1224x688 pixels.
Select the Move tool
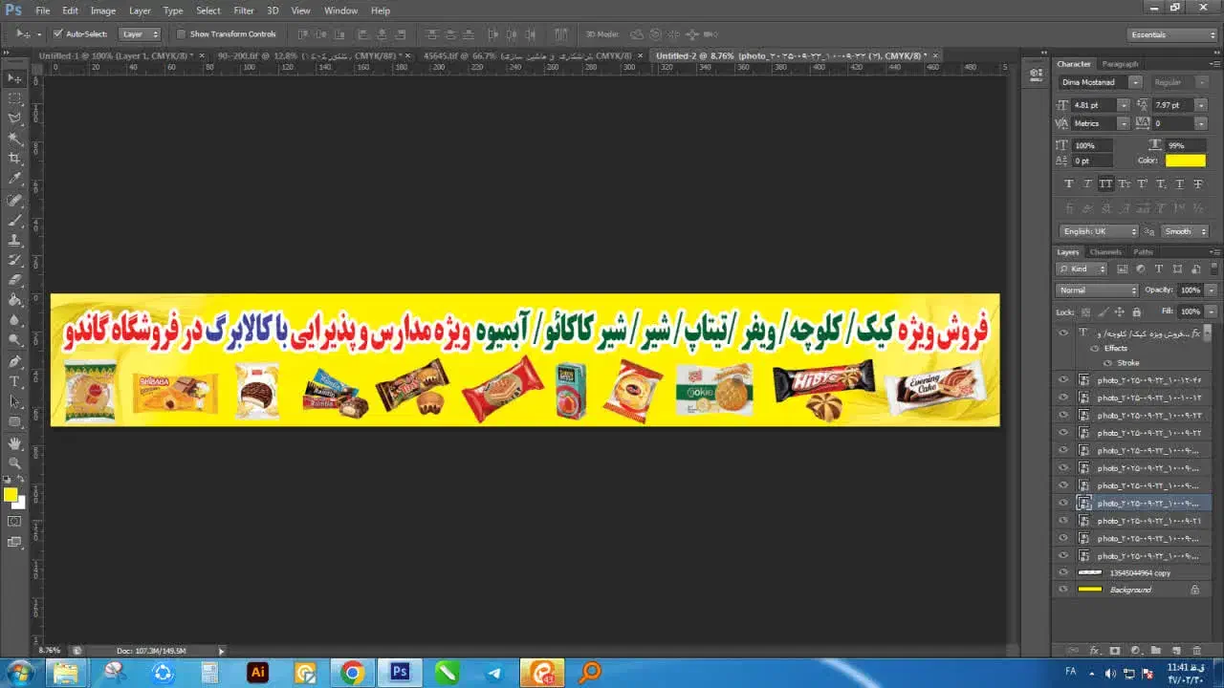14,78
